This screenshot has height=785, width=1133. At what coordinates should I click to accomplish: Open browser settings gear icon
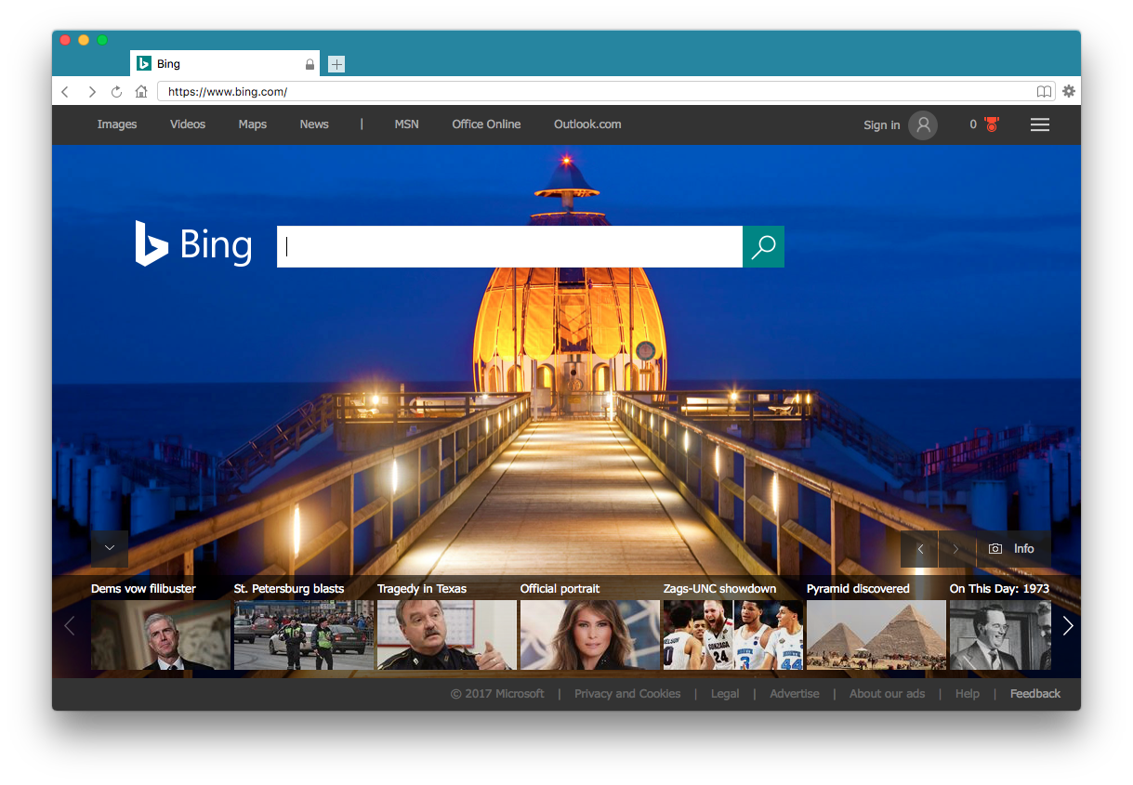point(1069,91)
